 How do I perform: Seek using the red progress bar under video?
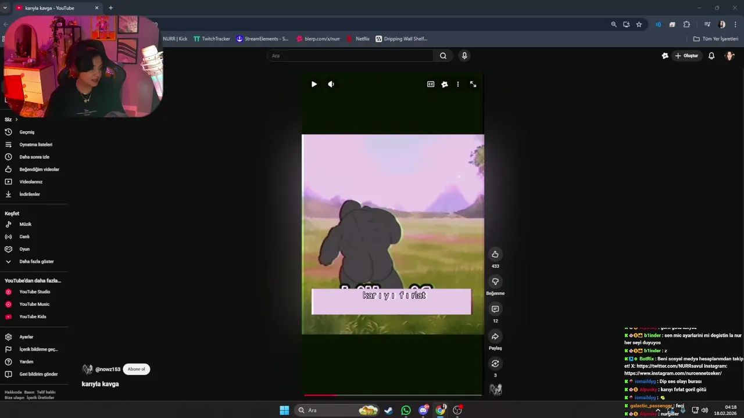(x=392, y=395)
